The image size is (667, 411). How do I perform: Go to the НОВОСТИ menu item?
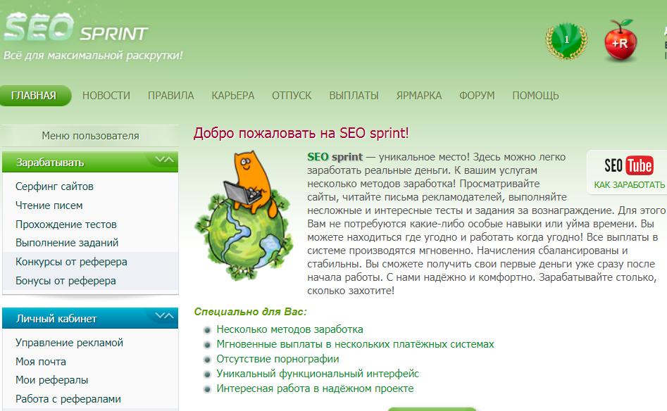106,96
